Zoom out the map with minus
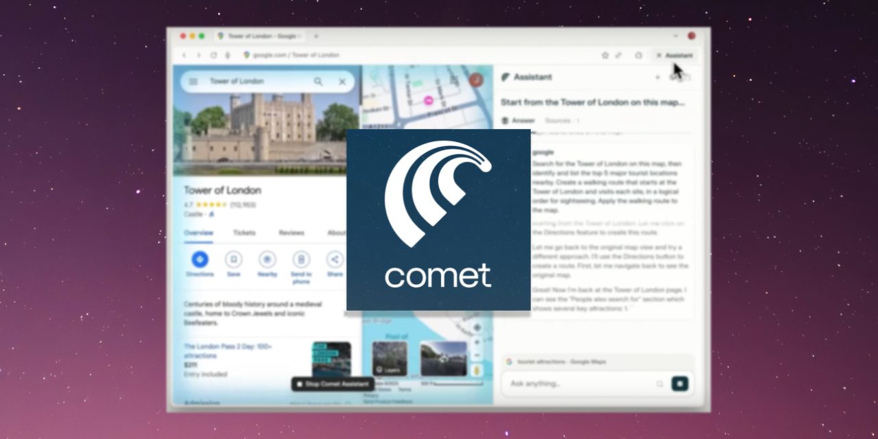The width and height of the screenshot is (878, 439). (x=477, y=355)
